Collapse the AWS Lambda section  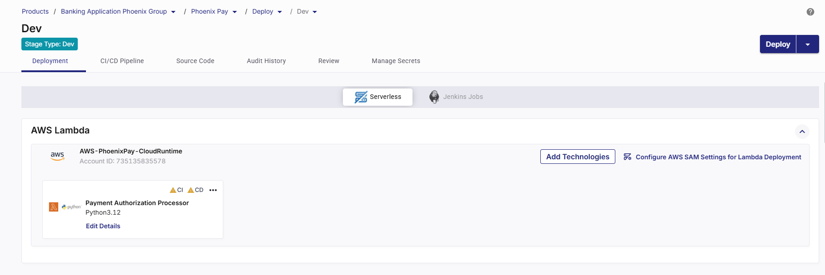(802, 132)
